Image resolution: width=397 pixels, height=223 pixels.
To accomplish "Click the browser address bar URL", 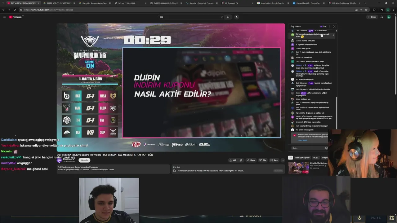I will click(x=49, y=10).
